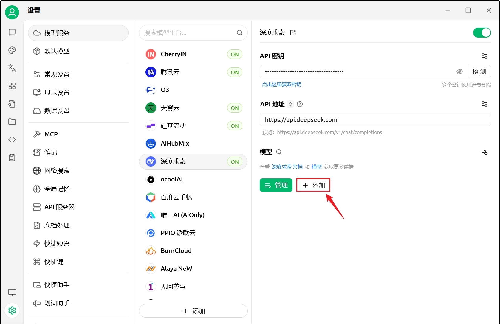Select the 唯一AI (AiOnly) provider
Viewport: 500px width, 325px height.
pyautogui.click(x=193, y=215)
